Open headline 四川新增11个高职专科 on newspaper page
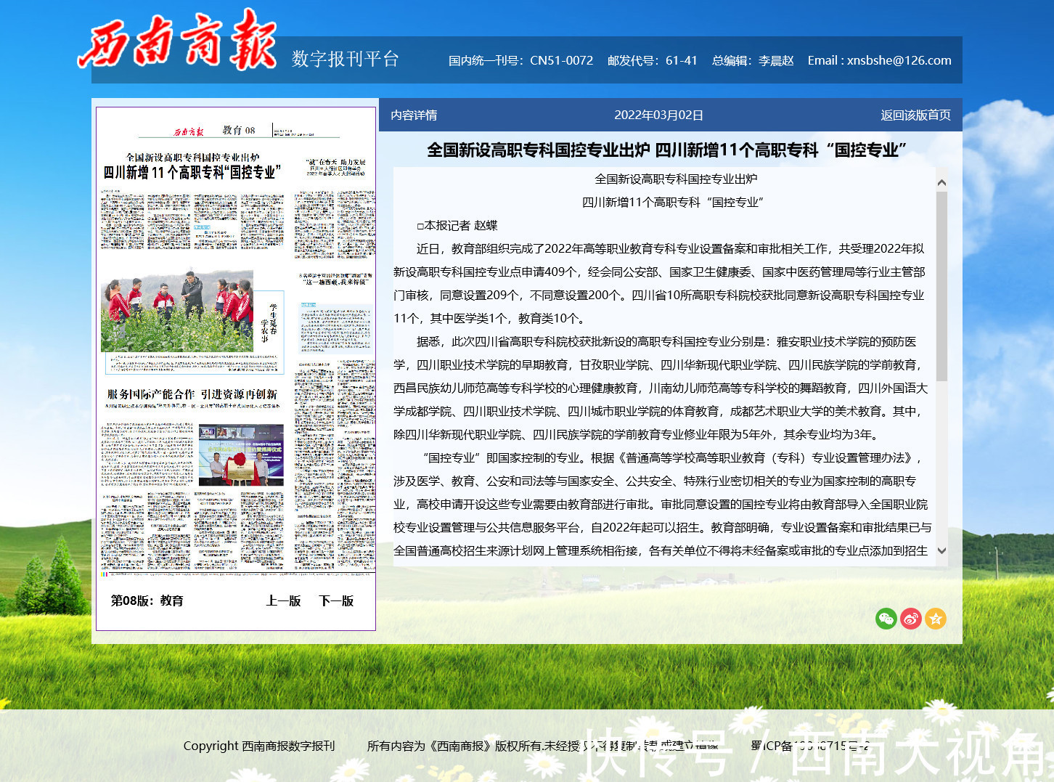Screen dimensions: 1054x782 (192, 172)
